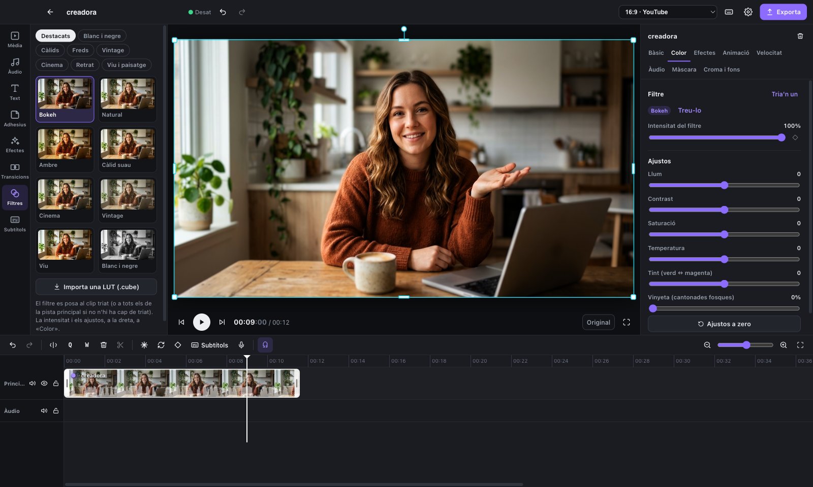Open the Àudio panel in sidebar

(x=15, y=66)
